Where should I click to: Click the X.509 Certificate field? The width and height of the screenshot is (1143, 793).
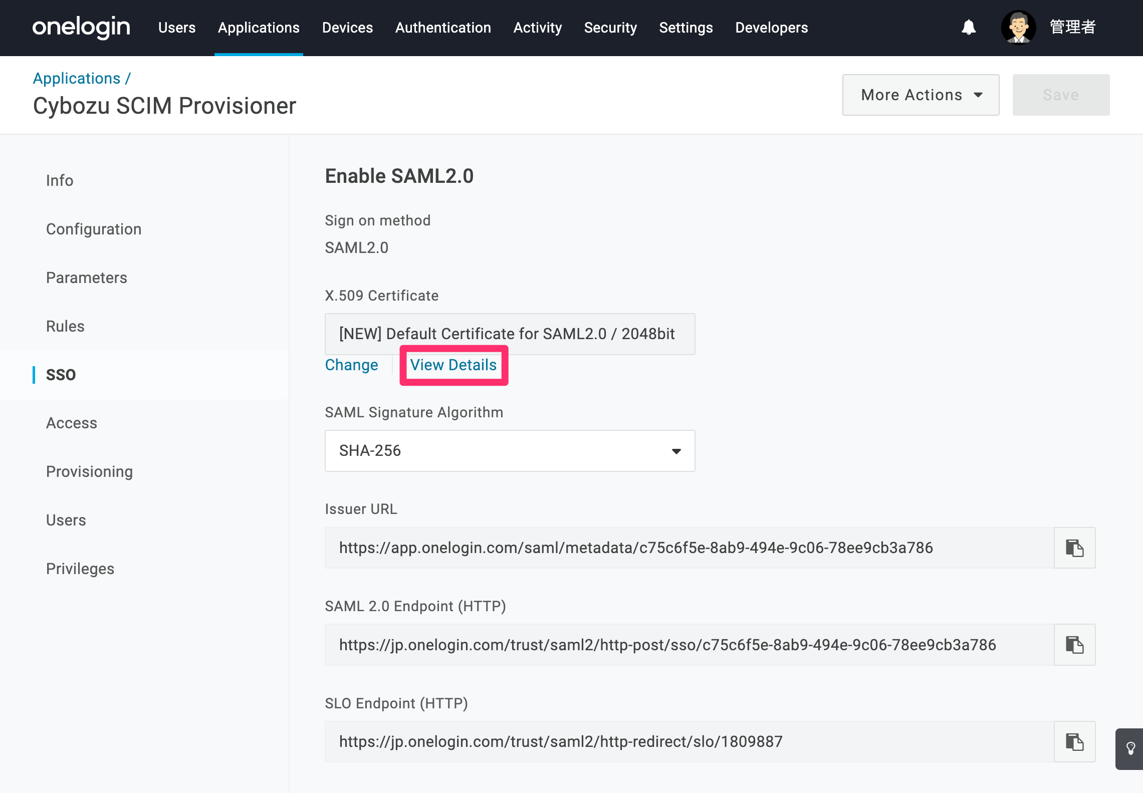coord(510,334)
